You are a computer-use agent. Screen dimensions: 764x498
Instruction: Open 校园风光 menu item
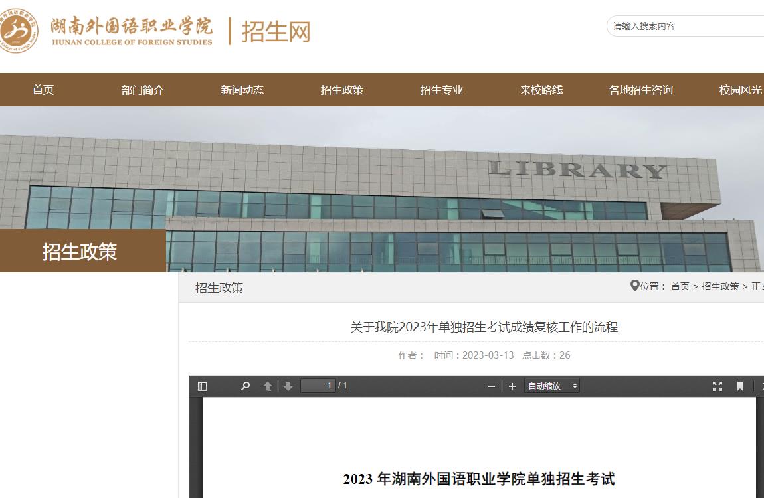pos(741,90)
